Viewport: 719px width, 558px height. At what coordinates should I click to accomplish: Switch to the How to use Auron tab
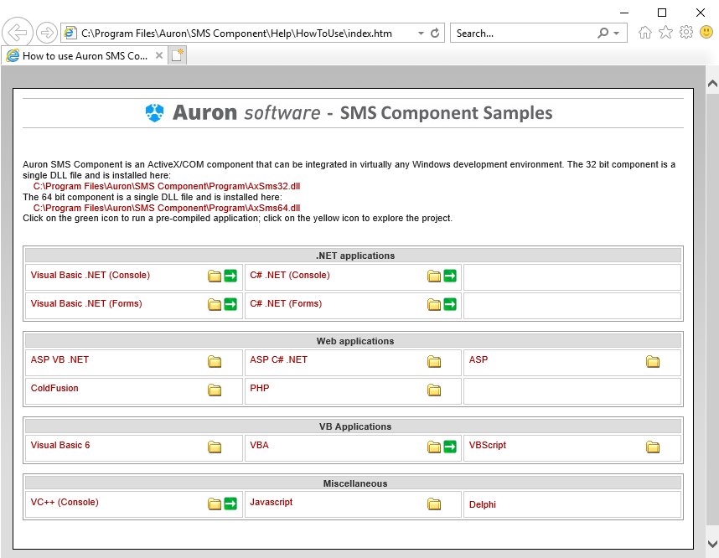click(84, 56)
